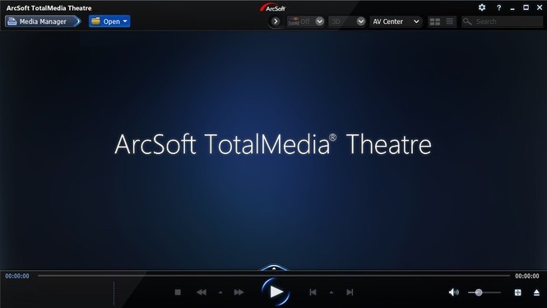Open settings with the gear icon

click(482, 7)
